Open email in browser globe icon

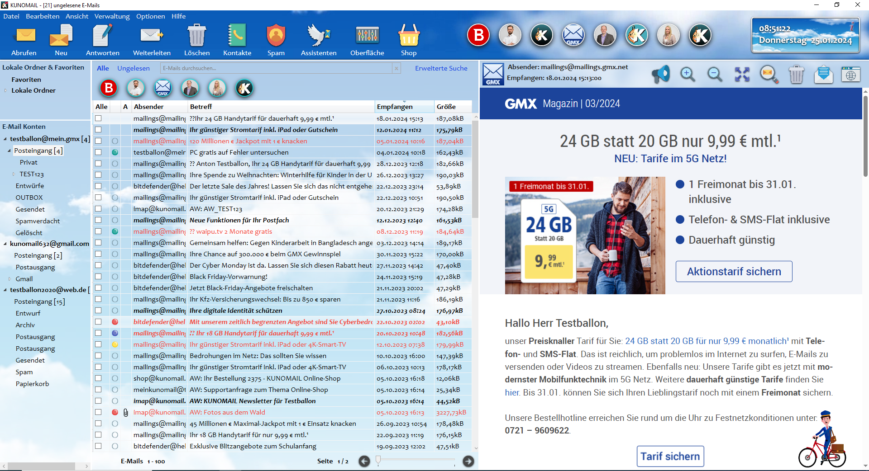851,74
